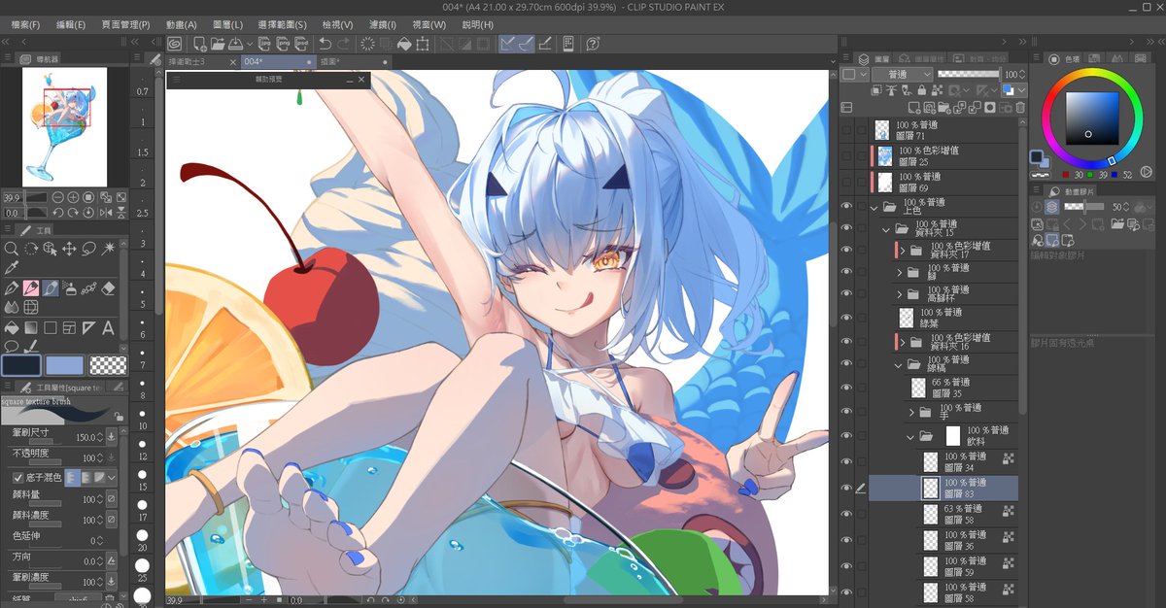Collapse the 資料夾 15 folder

click(886, 229)
